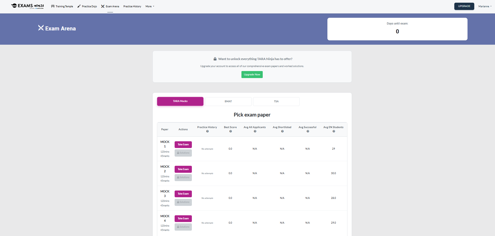Click the "Actions" column header
The width and height of the screenshot is (495, 236).
183,129
